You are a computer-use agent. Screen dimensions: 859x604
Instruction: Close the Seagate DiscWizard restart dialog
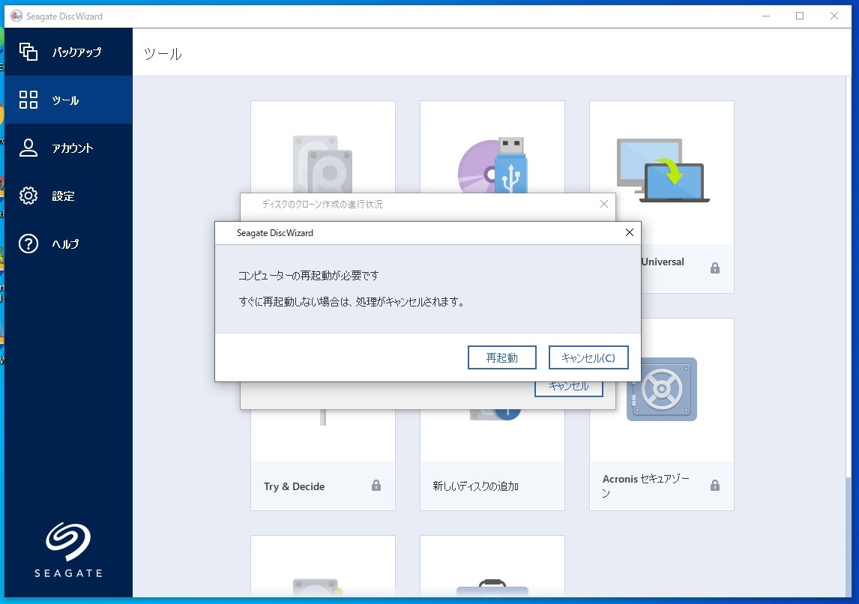click(x=630, y=233)
